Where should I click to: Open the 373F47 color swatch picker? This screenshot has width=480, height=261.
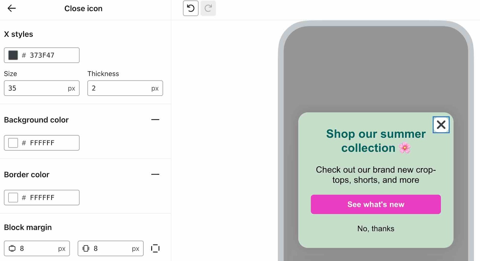click(x=13, y=55)
